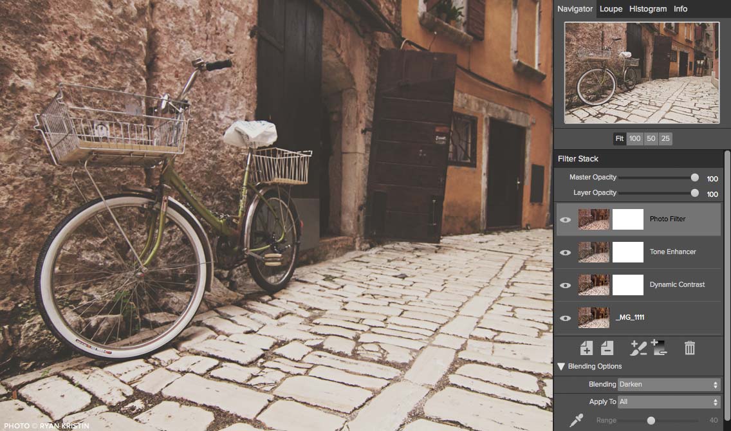Viewport: 731px width, 431px height.
Task: Click the Dynamic Contrast layer mask
Action: click(627, 285)
